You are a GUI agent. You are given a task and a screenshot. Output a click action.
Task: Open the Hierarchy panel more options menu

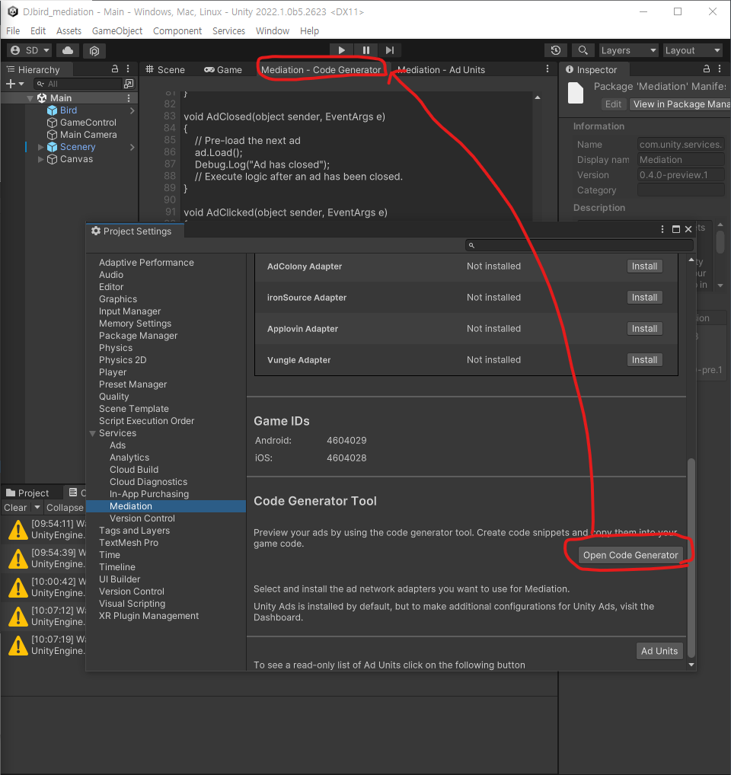click(128, 69)
